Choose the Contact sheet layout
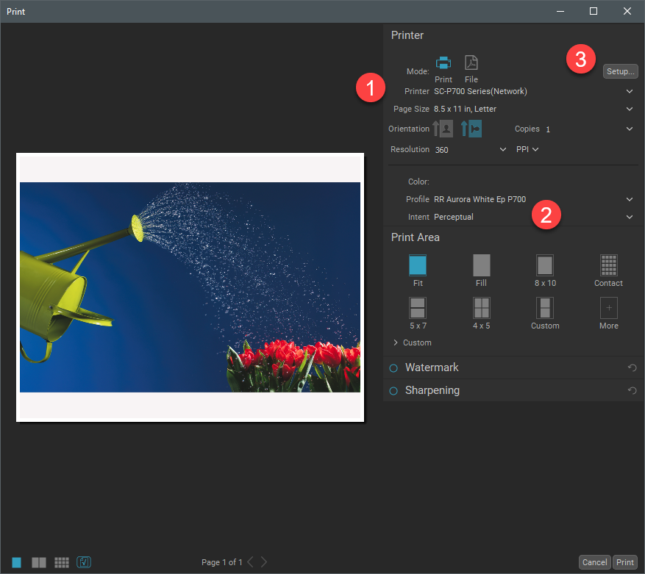Screen dimensions: 645x574 coord(608,265)
